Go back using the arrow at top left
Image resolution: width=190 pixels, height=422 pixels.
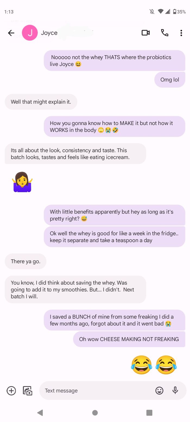point(11,33)
